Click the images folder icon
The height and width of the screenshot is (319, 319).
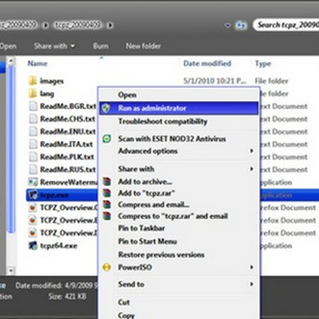click(x=33, y=81)
